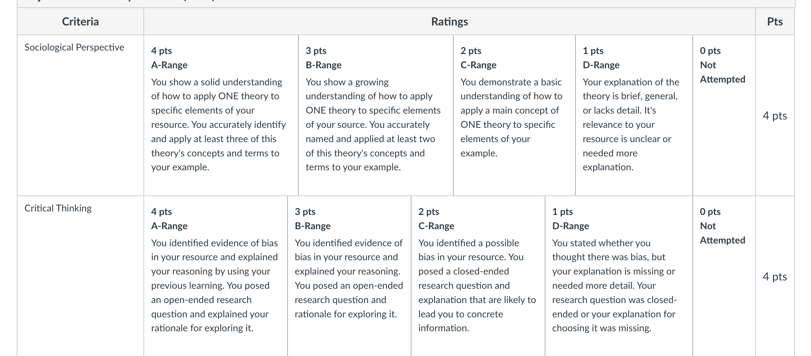Select the 3 pts B-Range rating for Sociological Perspective

click(376, 115)
